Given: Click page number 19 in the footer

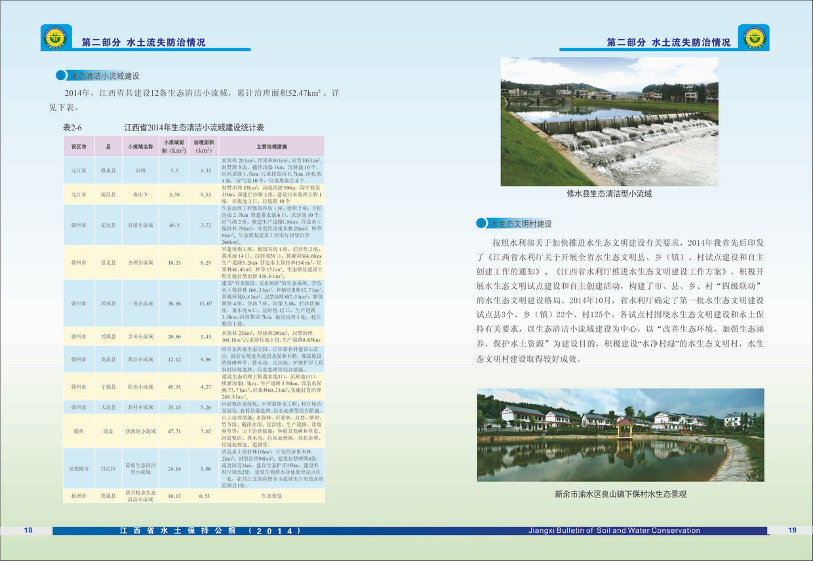Looking at the screenshot, I should (x=792, y=530).
